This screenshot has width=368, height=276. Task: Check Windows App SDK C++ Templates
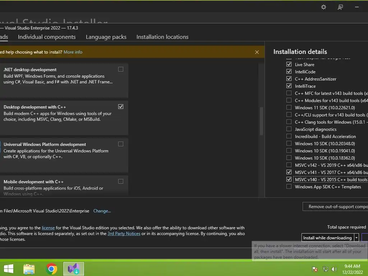289,187
